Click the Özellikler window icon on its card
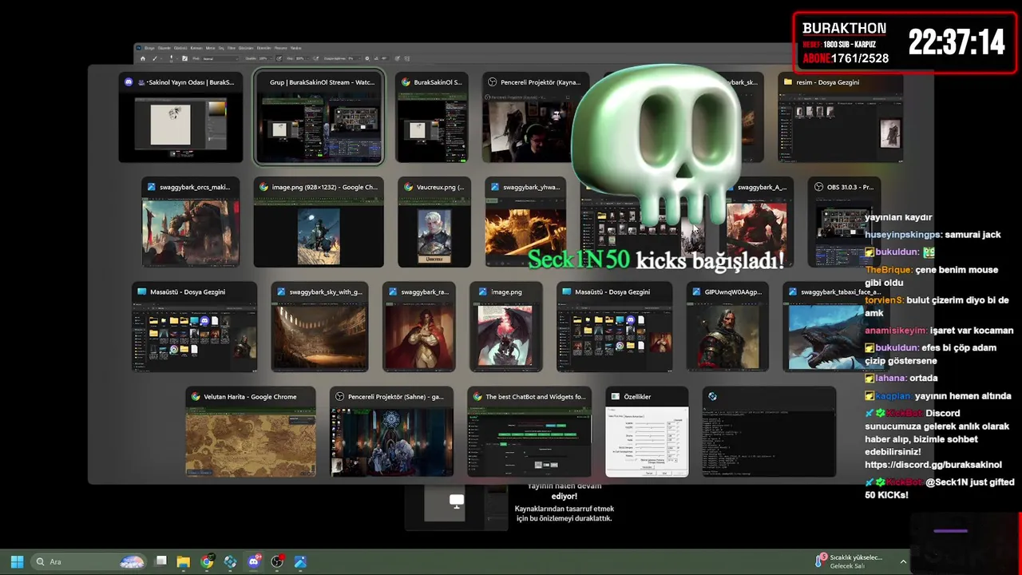 616,397
